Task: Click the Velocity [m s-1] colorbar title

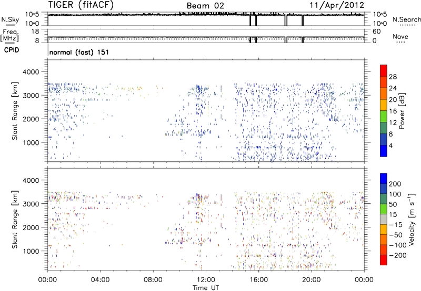Action: click(411, 219)
